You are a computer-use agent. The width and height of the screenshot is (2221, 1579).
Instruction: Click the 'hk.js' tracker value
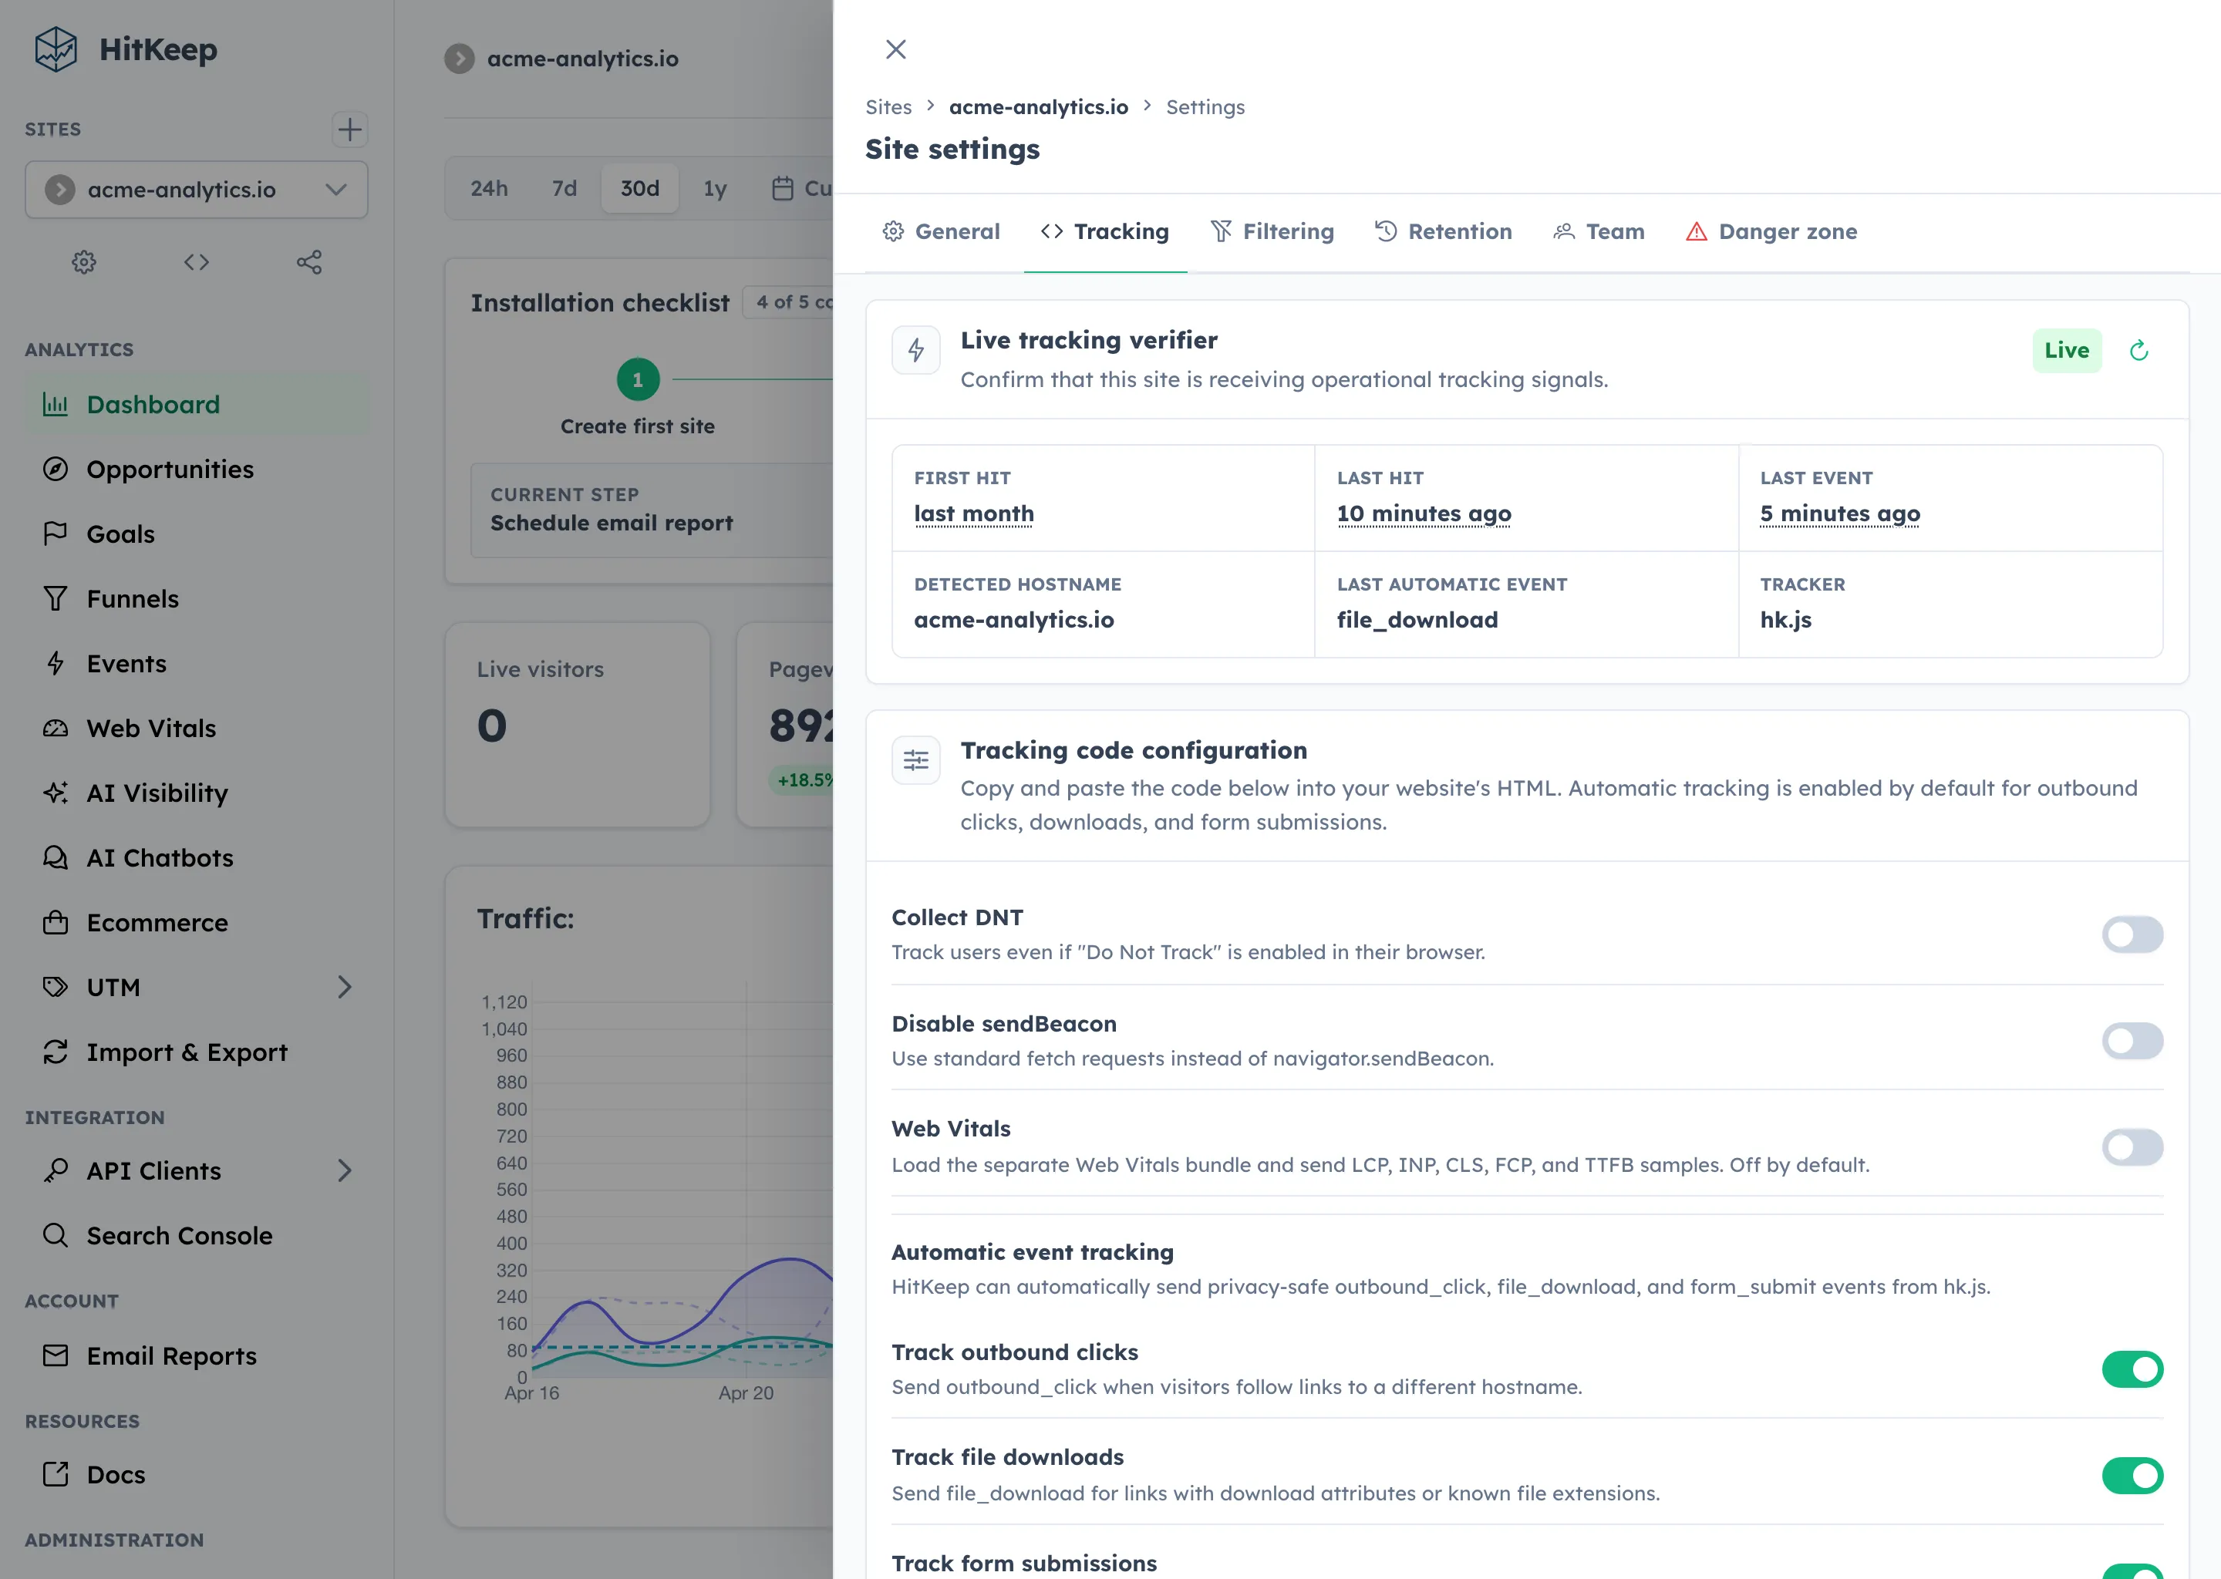coord(1785,619)
